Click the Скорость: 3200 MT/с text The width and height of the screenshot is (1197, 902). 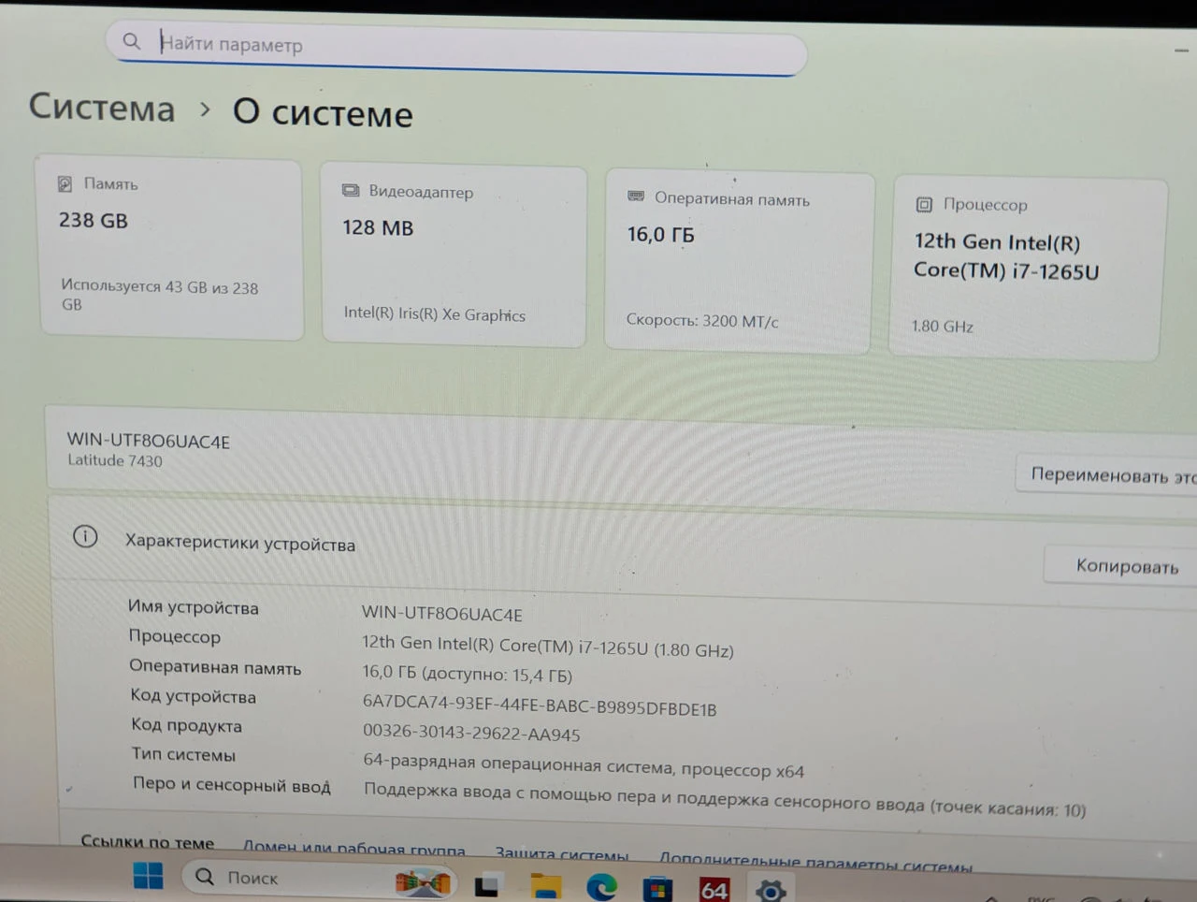[702, 320]
